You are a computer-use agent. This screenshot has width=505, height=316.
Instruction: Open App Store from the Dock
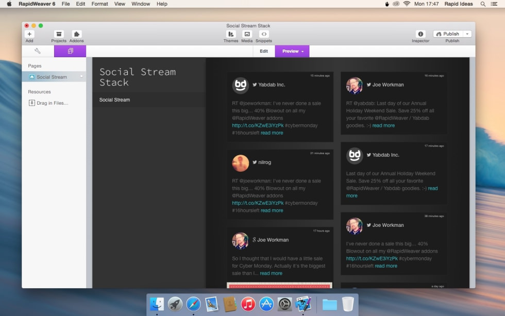266,304
